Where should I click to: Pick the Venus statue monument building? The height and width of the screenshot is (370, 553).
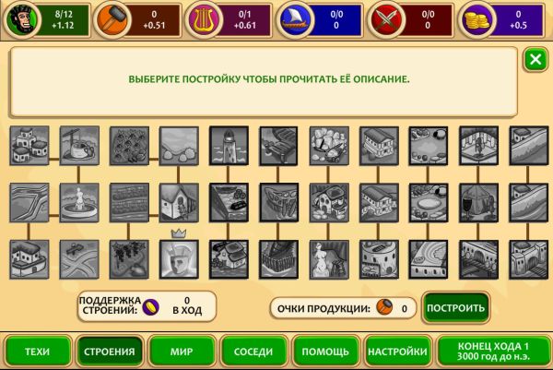[329, 259]
